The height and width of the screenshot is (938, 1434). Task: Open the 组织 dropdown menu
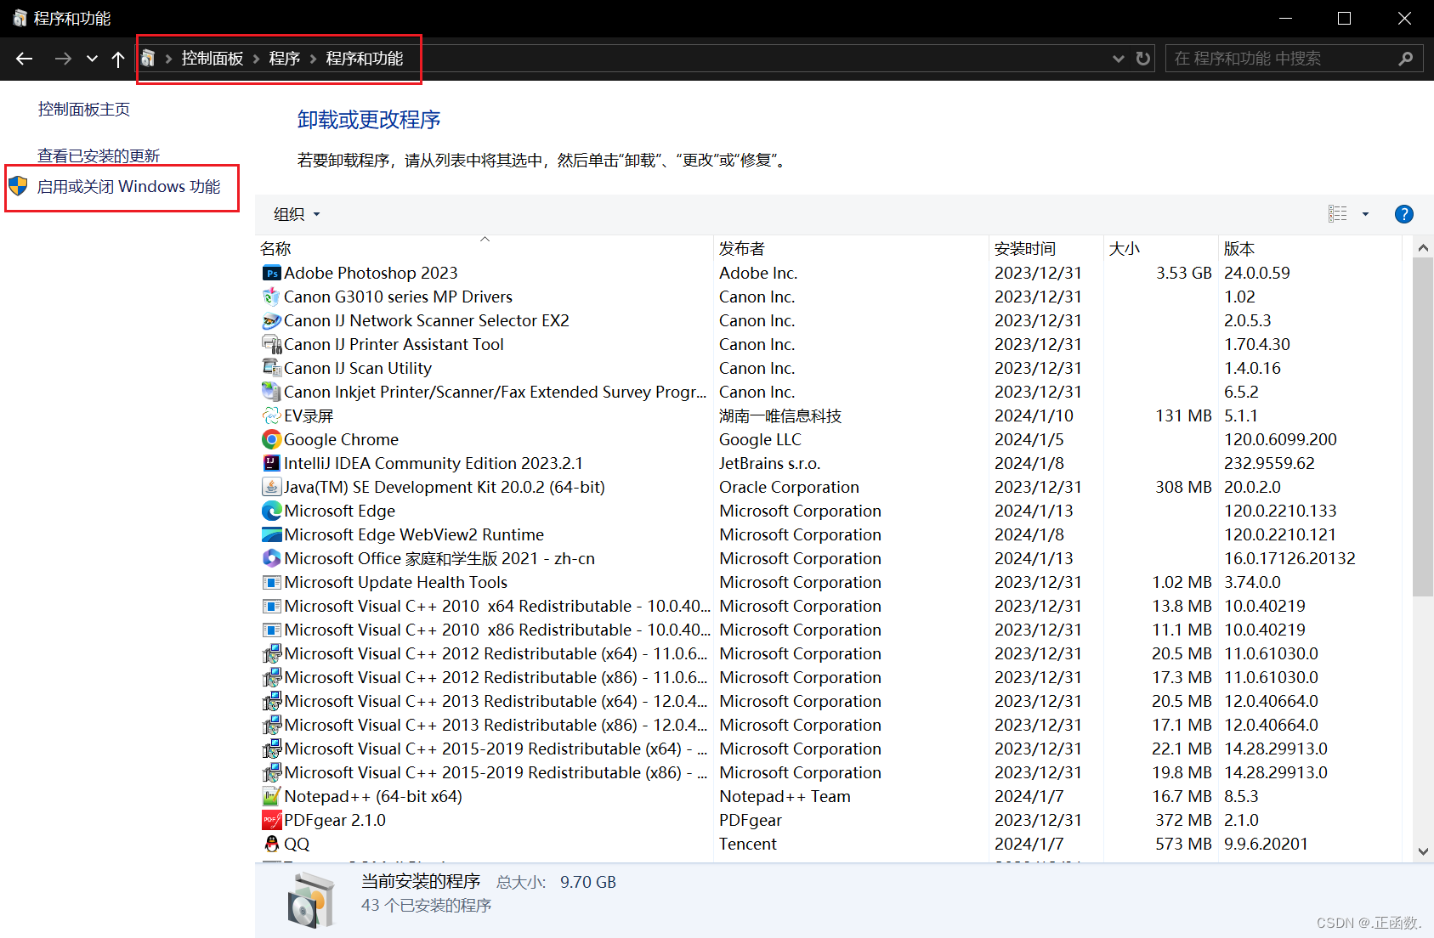[x=297, y=214]
